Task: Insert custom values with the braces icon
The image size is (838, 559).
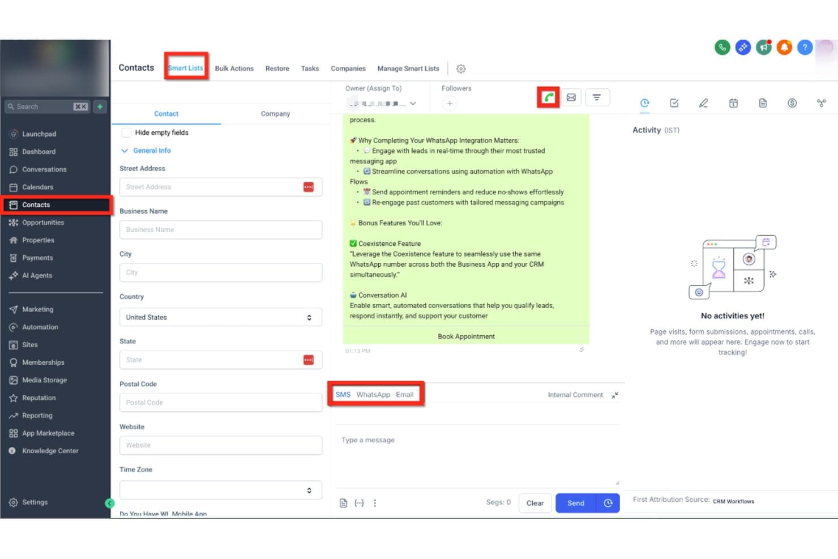Action: [x=359, y=503]
